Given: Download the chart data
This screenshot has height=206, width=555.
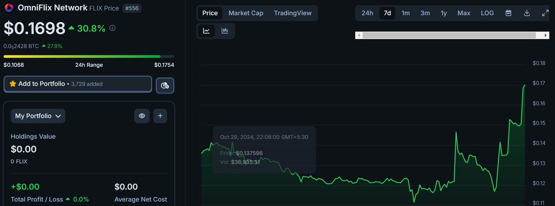Looking at the screenshot, I should pyautogui.click(x=526, y=13).
